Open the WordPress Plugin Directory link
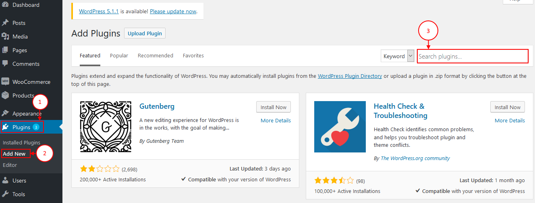This screenshot has width=535, height=203. point(350,76)
